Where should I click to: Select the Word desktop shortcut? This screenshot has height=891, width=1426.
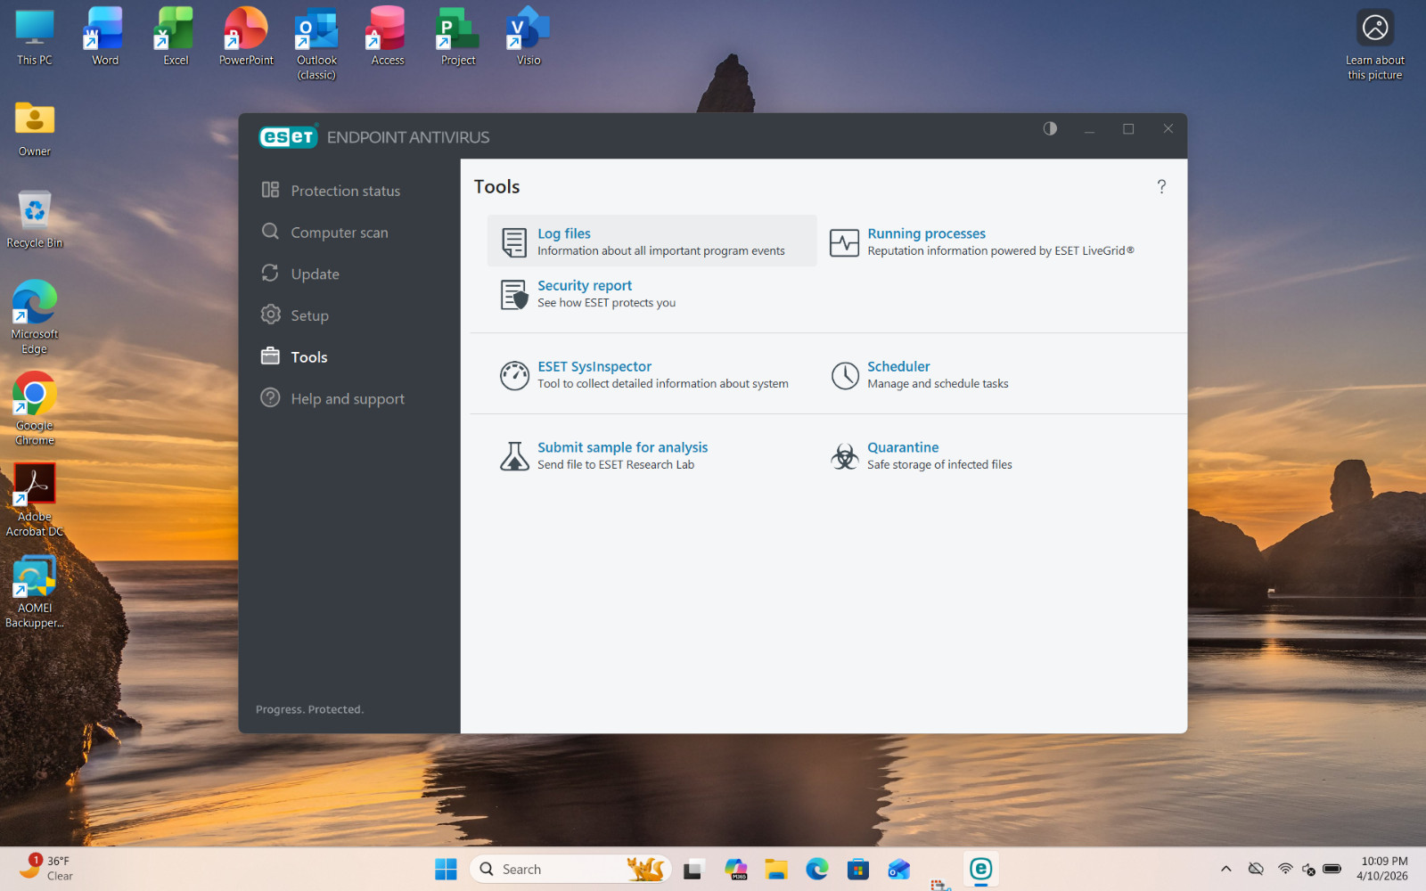point(105,37)
